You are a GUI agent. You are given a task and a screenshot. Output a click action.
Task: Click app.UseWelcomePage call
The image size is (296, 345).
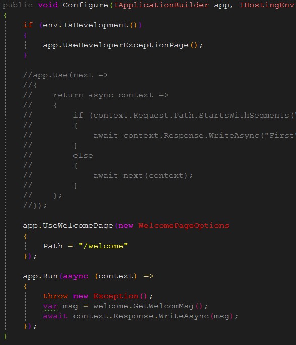point(68,226)
